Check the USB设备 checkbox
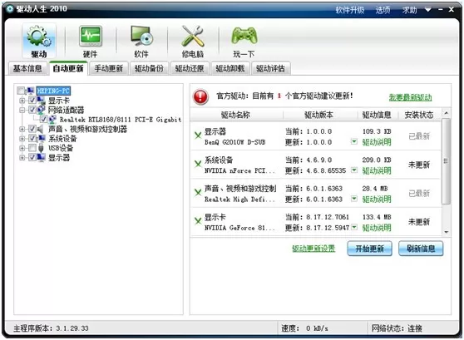Viewport: 464px width, 340px height. [32, 148]
